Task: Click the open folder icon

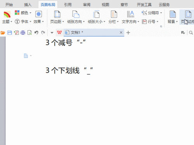Action: 3,33
